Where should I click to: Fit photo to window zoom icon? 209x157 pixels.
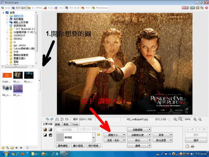(x=181, y=119)
